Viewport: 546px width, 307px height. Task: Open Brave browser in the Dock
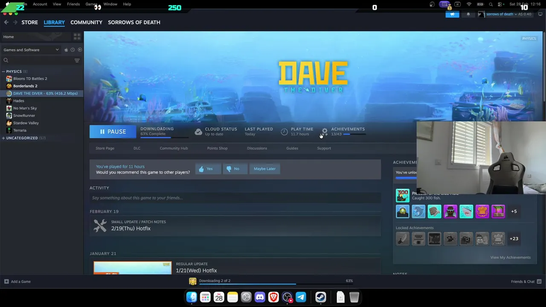[x=273, y=297]
